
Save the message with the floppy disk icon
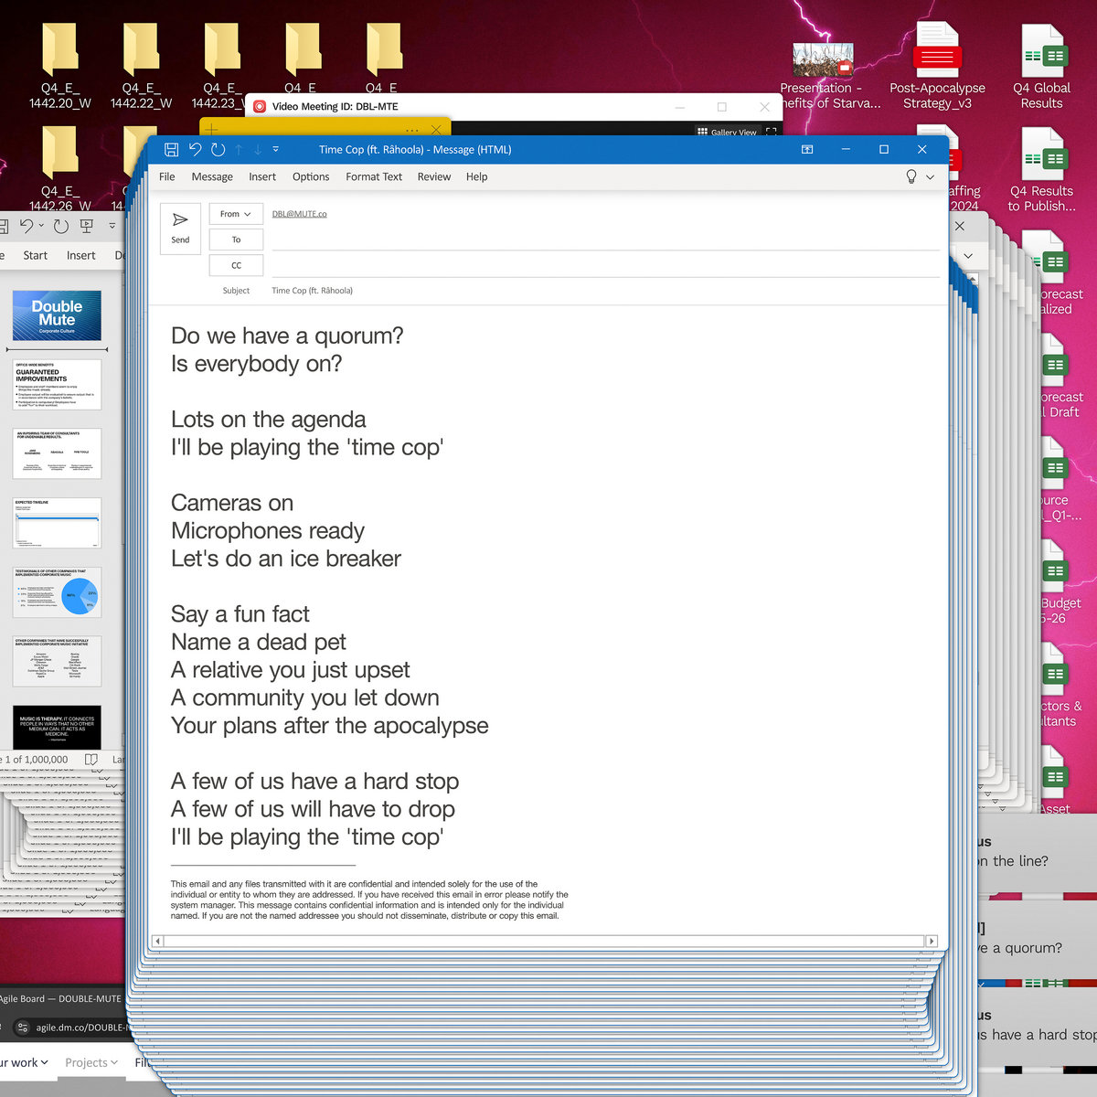tap(171, 149)
